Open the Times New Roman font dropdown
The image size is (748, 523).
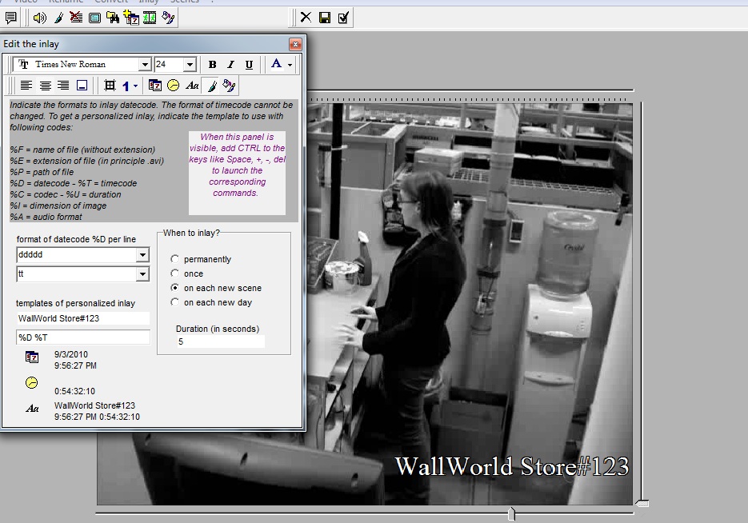(145, 64)
